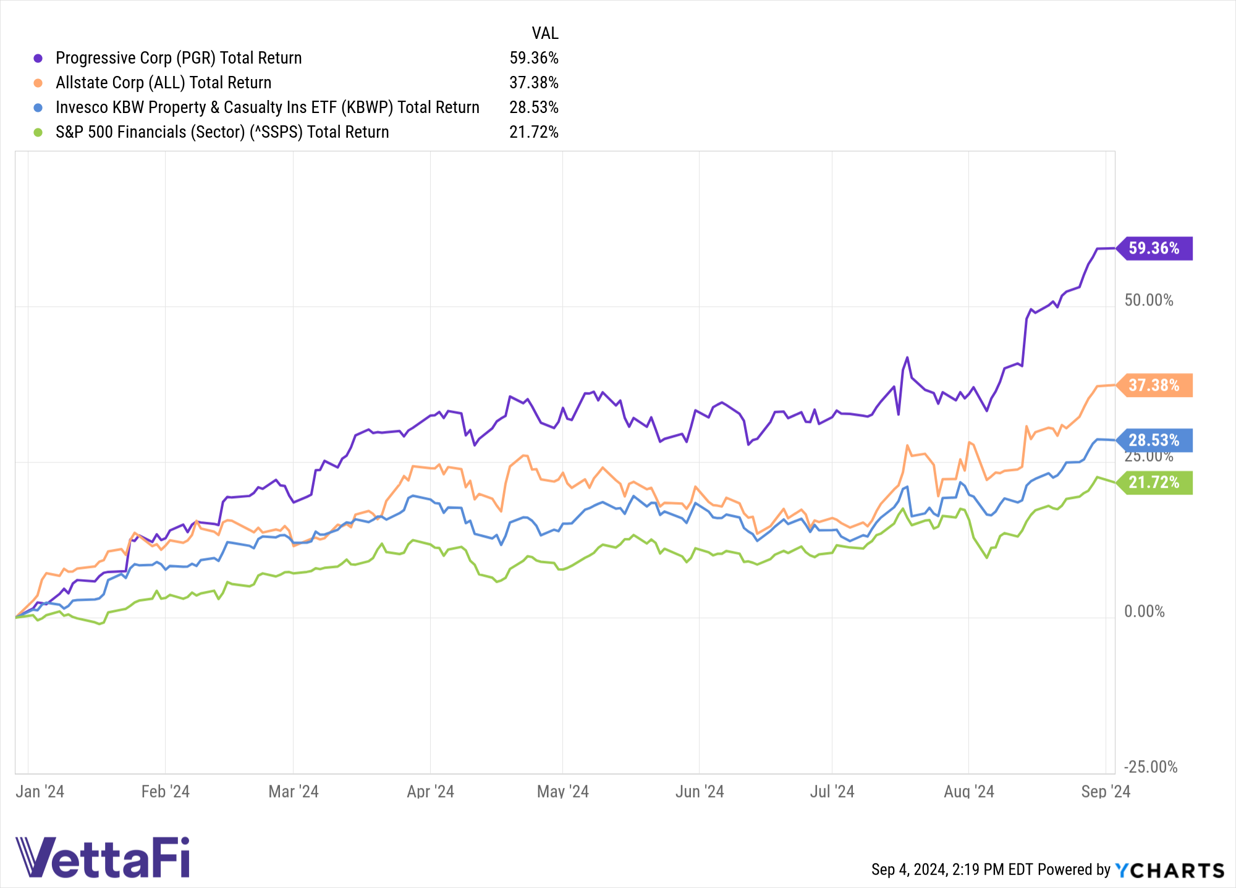Click the purple Progressive Corp legend dot
The image size is (1236, 888).
38,58
